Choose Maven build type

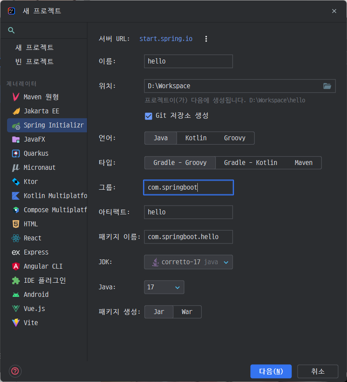[x=303, y=163]
